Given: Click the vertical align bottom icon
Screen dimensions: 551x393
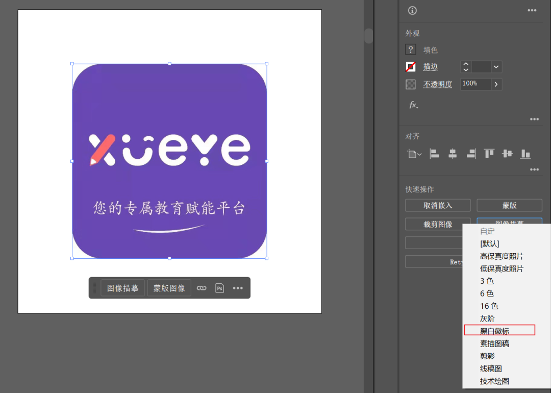Looking at the screenshot, I should pos(525,154).
